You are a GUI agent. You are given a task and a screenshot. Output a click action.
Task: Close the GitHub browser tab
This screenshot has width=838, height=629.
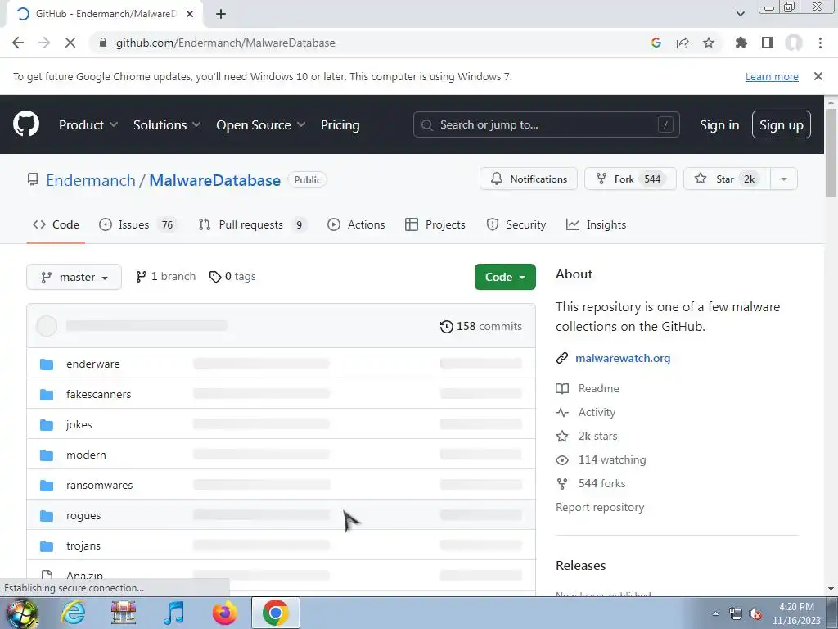(190, 14)
